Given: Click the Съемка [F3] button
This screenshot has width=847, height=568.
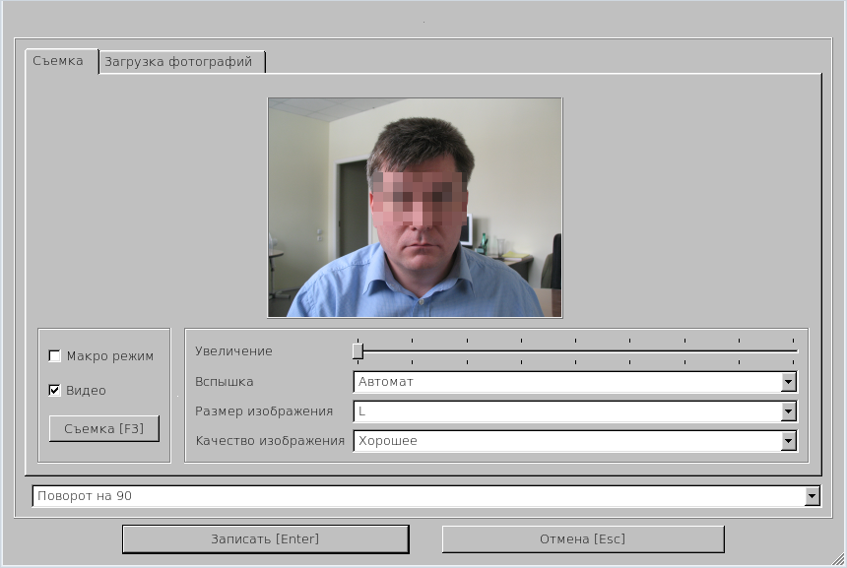Looking at the screenshot, I should pos(104,428).
